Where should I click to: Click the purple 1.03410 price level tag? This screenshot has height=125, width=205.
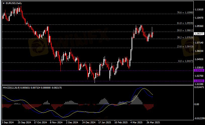click(199, 70)
